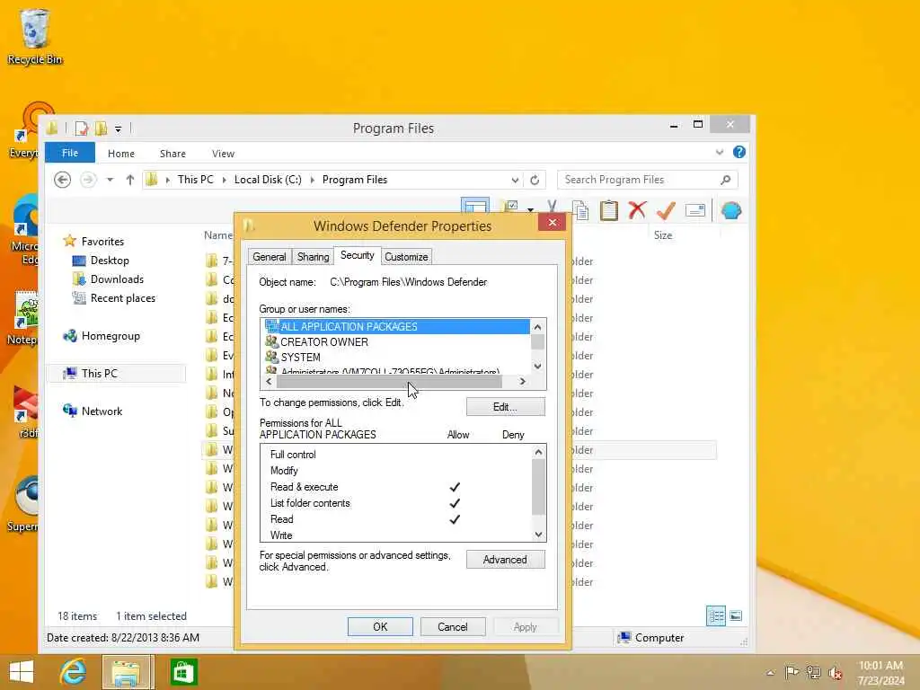
Task: Click the Advanced button
Action: point(505,560)
